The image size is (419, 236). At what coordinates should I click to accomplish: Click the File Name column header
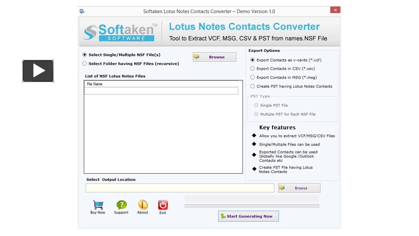94,84
